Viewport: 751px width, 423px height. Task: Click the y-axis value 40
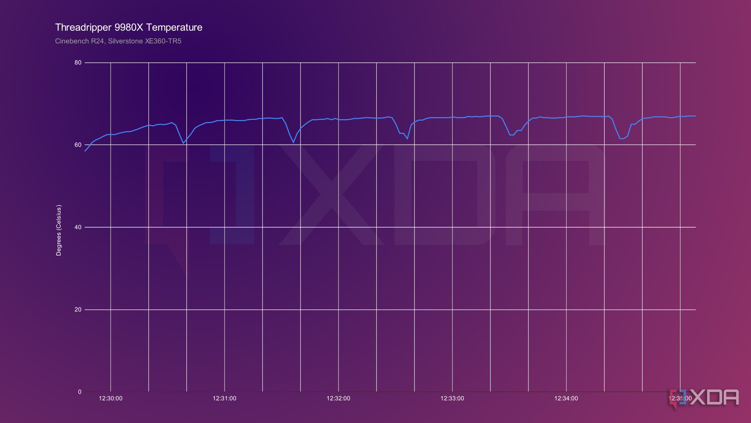click(78, 227)
